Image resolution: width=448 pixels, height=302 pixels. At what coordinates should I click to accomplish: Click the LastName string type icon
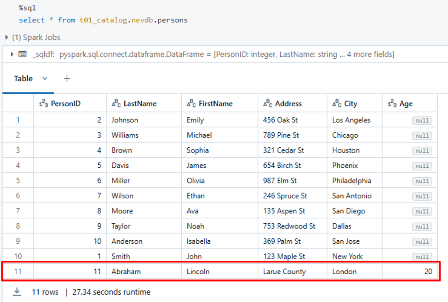coord(116,103)
